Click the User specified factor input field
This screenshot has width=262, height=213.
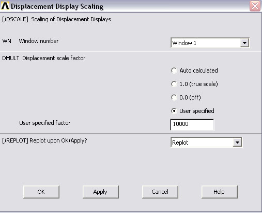(192, 124)
